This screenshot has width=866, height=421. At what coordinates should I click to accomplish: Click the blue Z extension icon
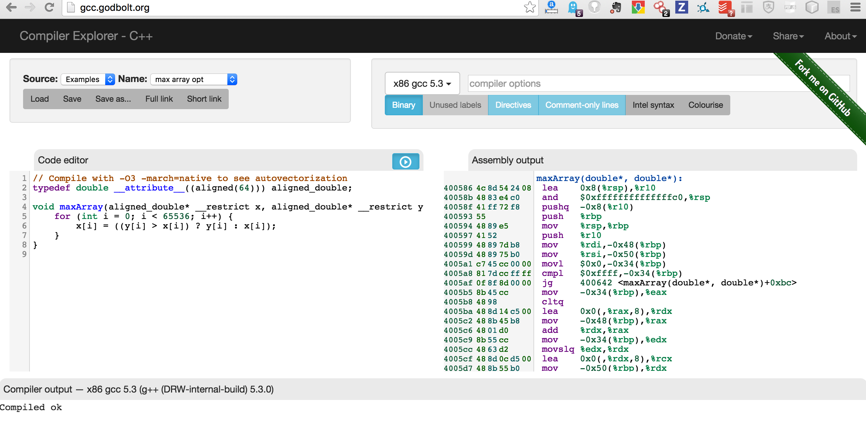(x=681, y=7)
